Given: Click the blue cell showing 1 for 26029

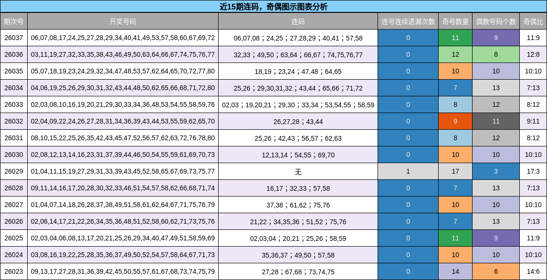Looking at the screenshot, I should tap(408, 171).
